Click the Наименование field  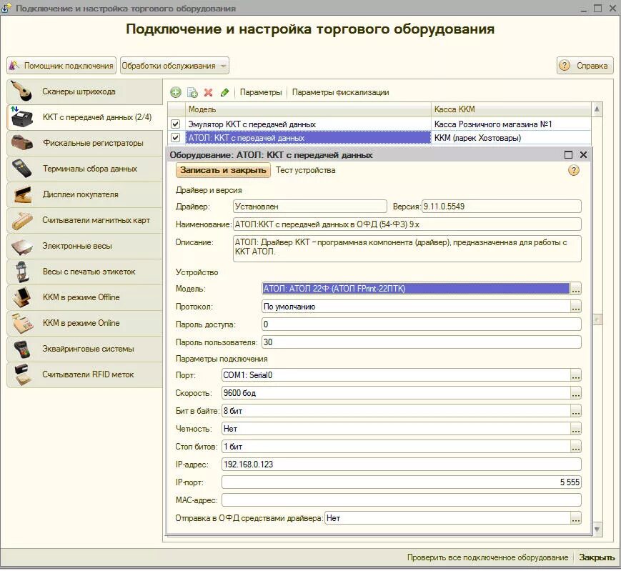pos(407,224)
